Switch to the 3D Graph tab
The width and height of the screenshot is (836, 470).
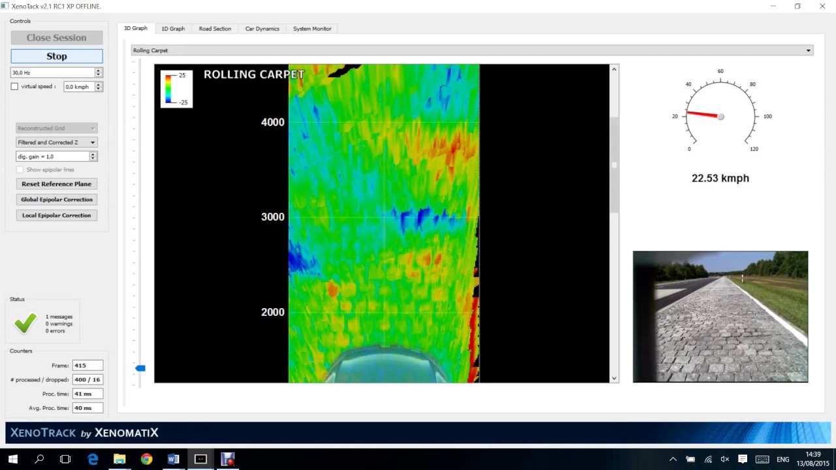pyautogui.click(x=136, y=29)
